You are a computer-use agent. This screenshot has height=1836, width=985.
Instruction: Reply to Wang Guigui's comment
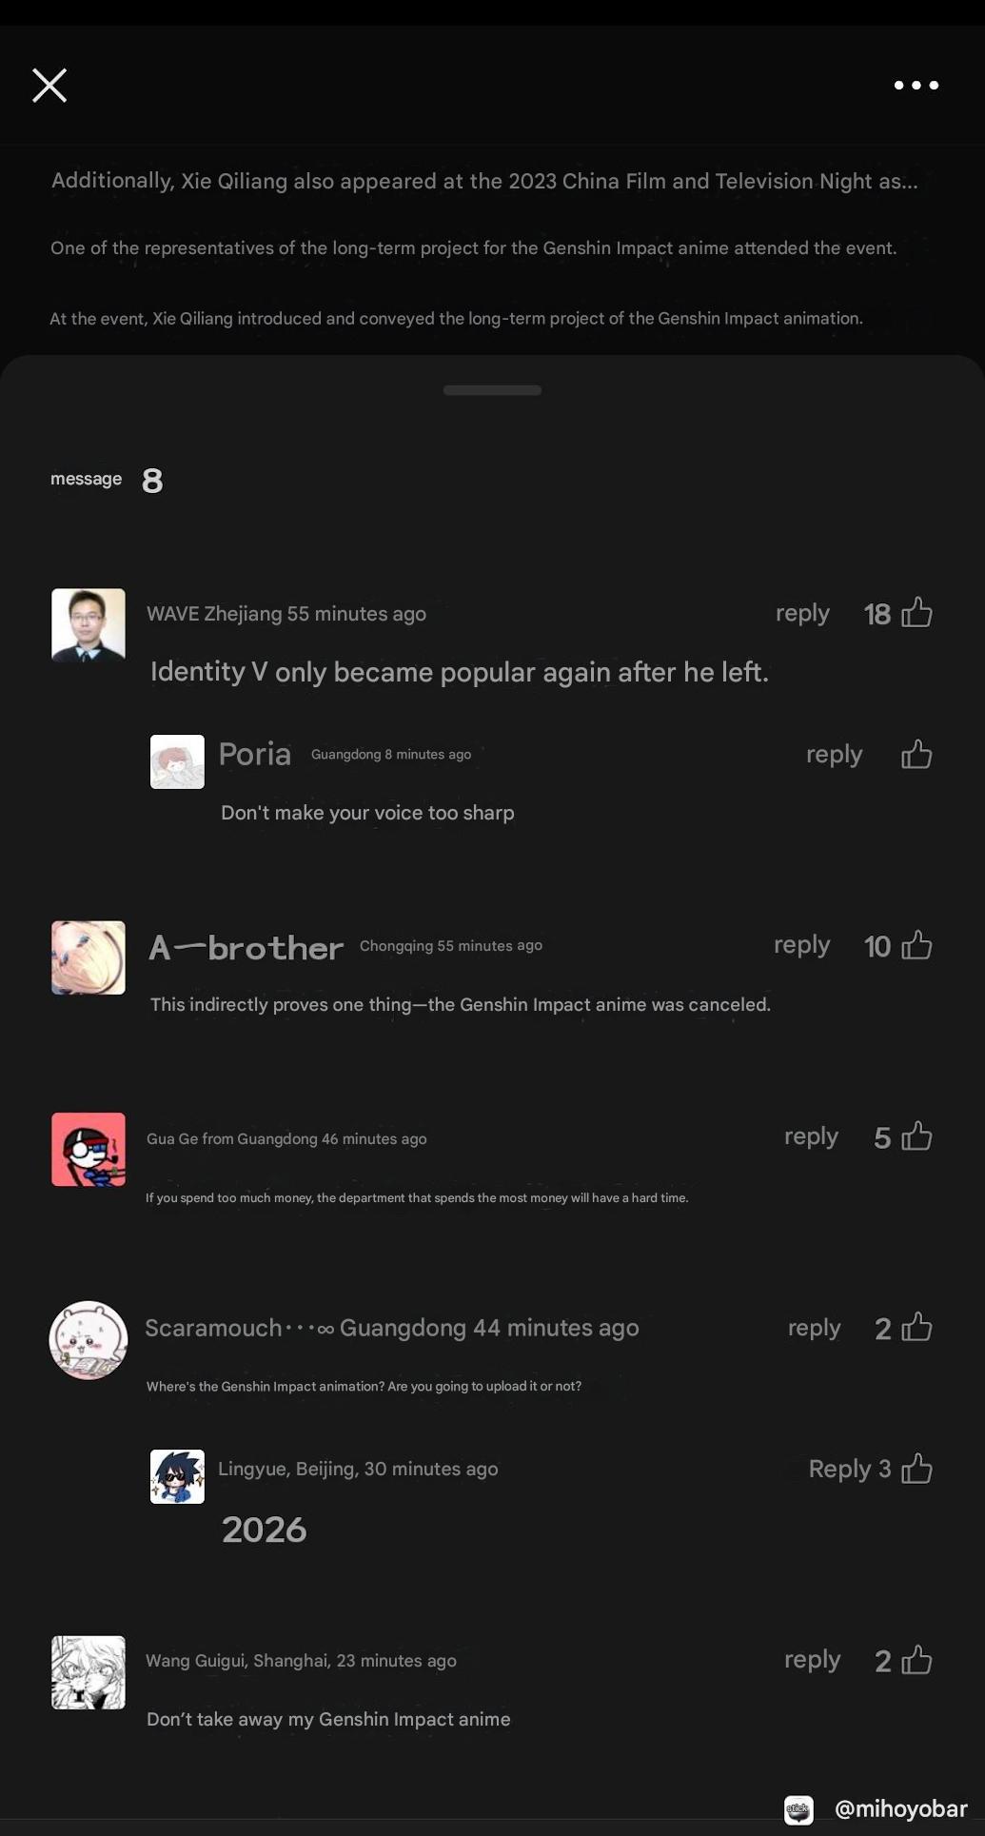click(x=812, y=1660)
